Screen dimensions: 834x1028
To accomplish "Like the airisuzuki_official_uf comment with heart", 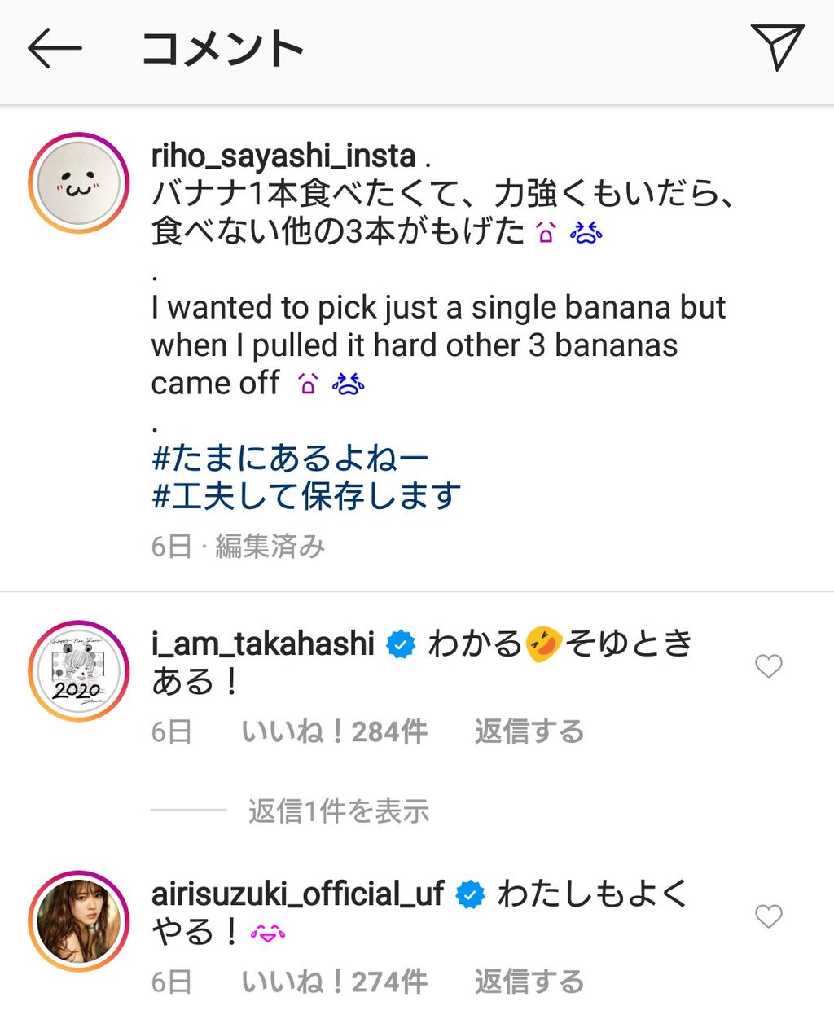I will [x=768, y=916].
